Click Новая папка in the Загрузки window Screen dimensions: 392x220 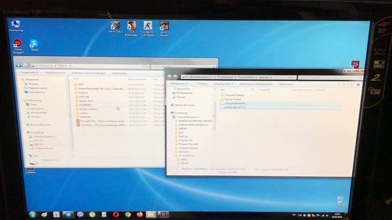(x=286, y=84)
